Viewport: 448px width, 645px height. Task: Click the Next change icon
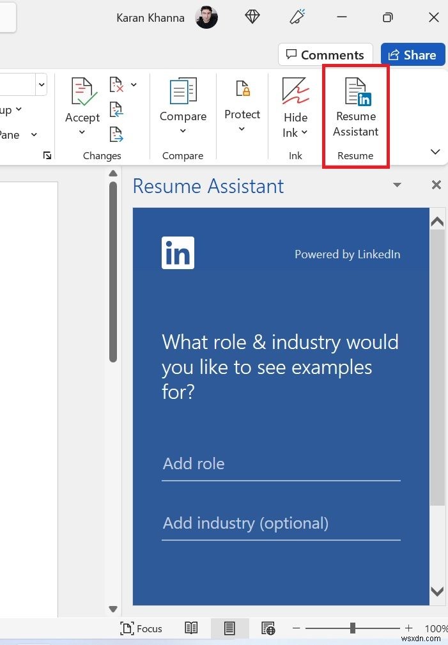point(116,134)
